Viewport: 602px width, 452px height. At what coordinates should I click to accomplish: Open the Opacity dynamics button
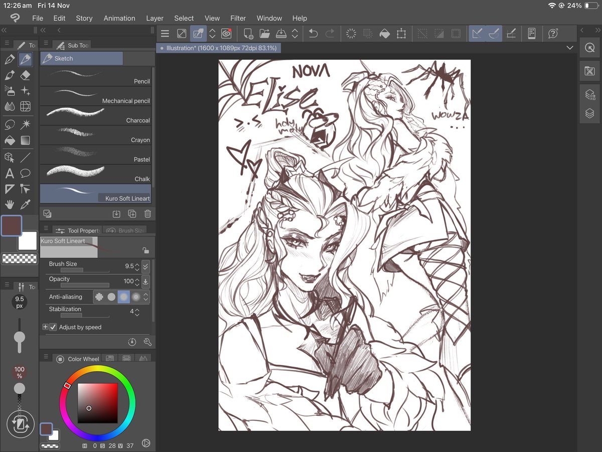click(145, 281)
